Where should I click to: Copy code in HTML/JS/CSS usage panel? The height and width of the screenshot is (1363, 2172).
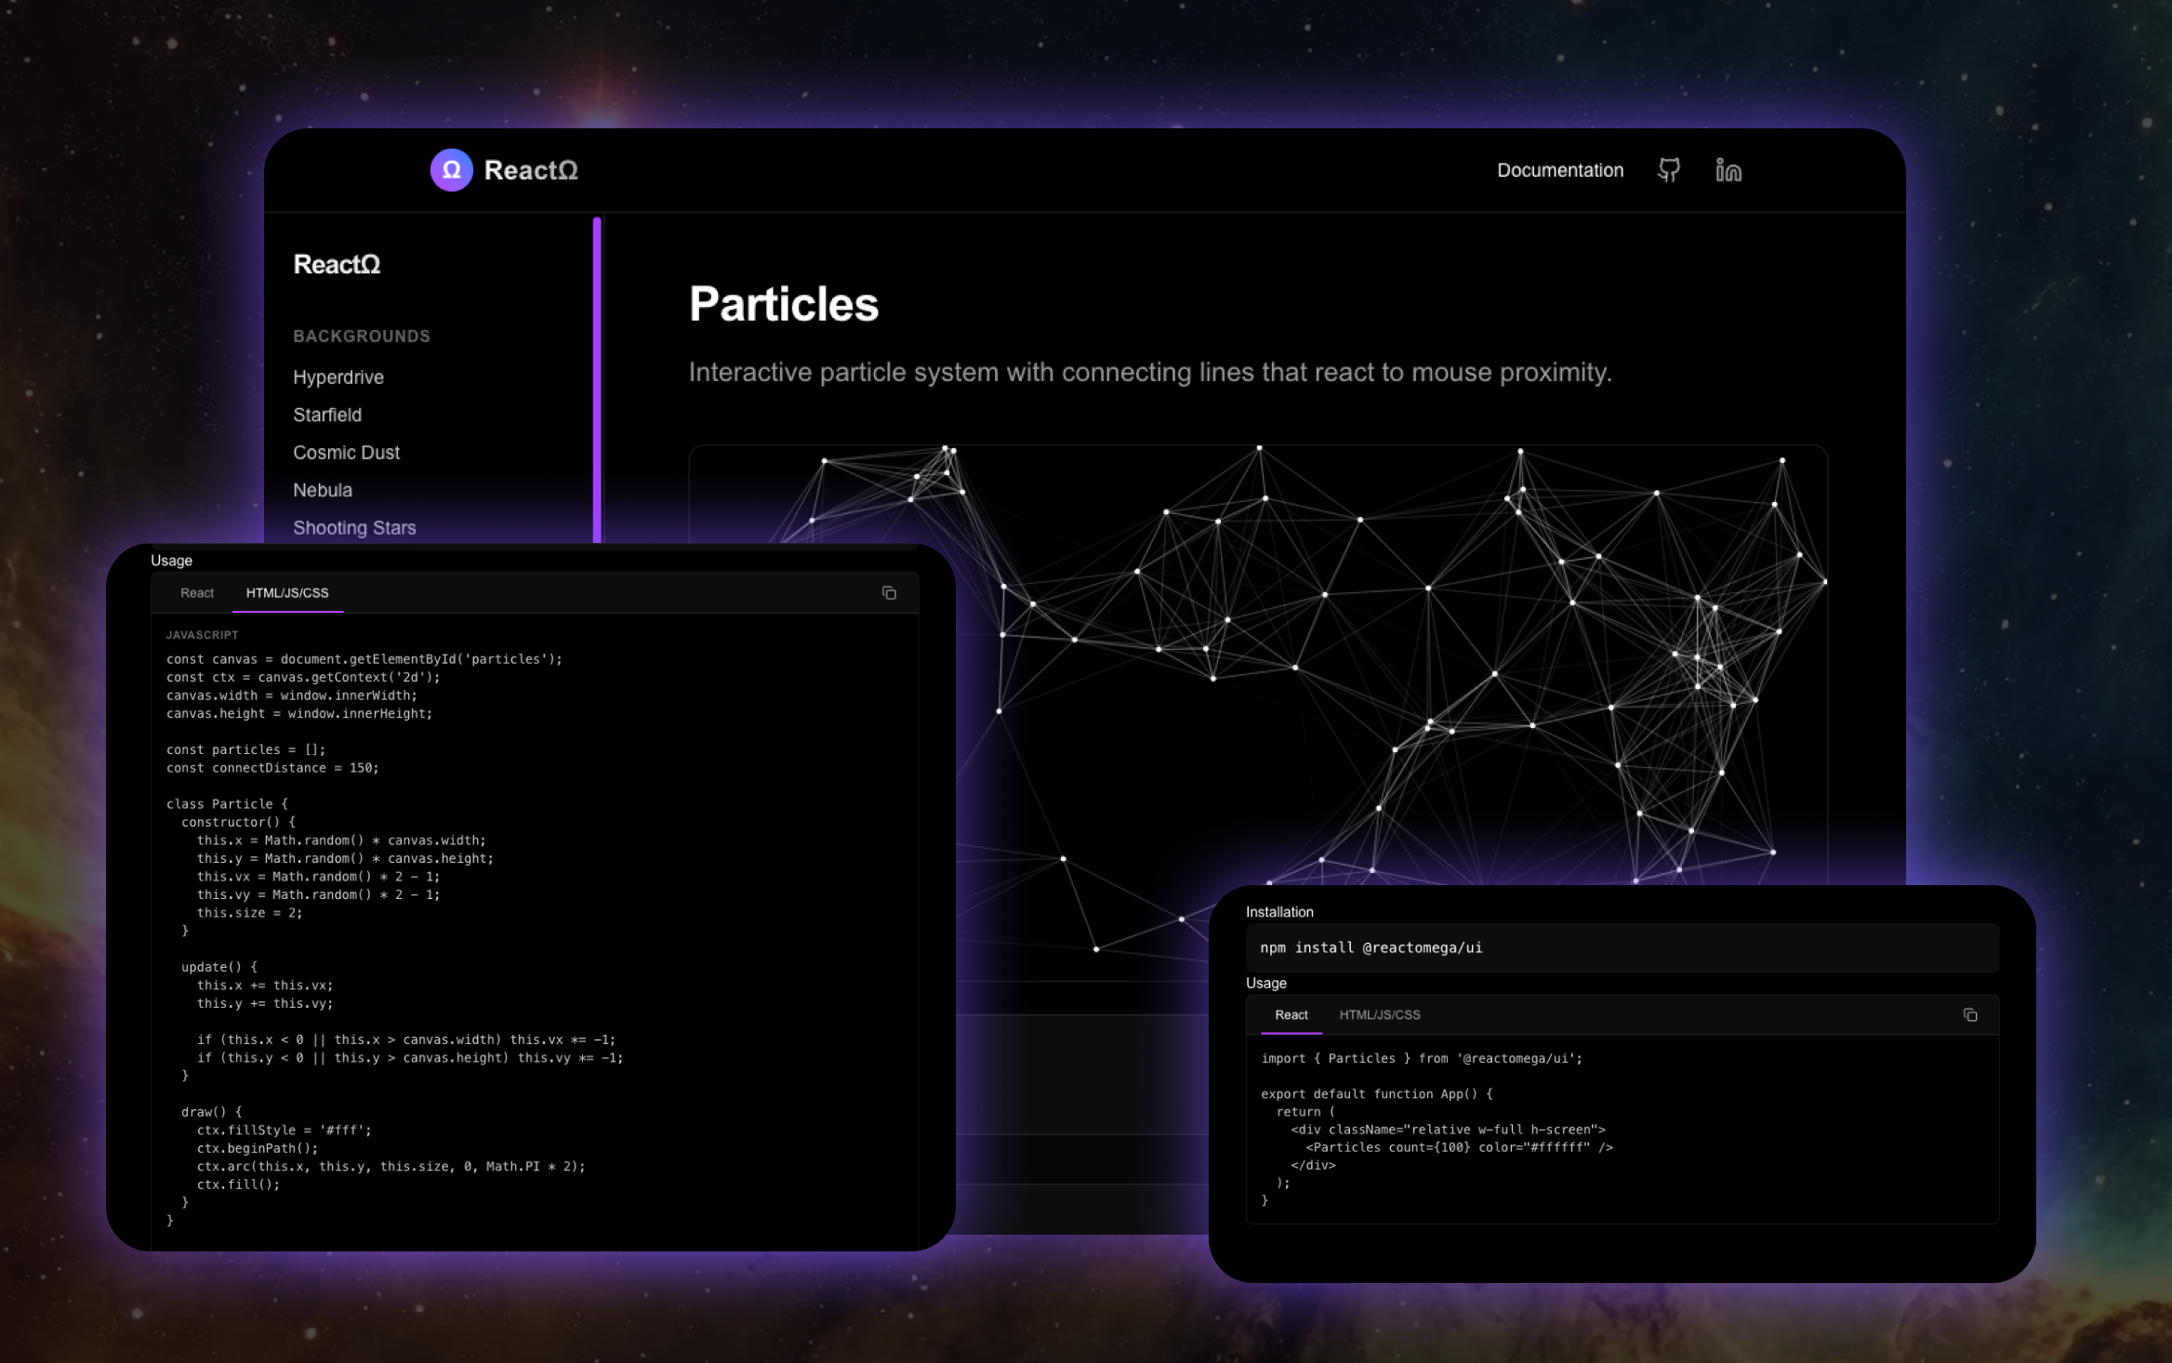tap(889, 593)
